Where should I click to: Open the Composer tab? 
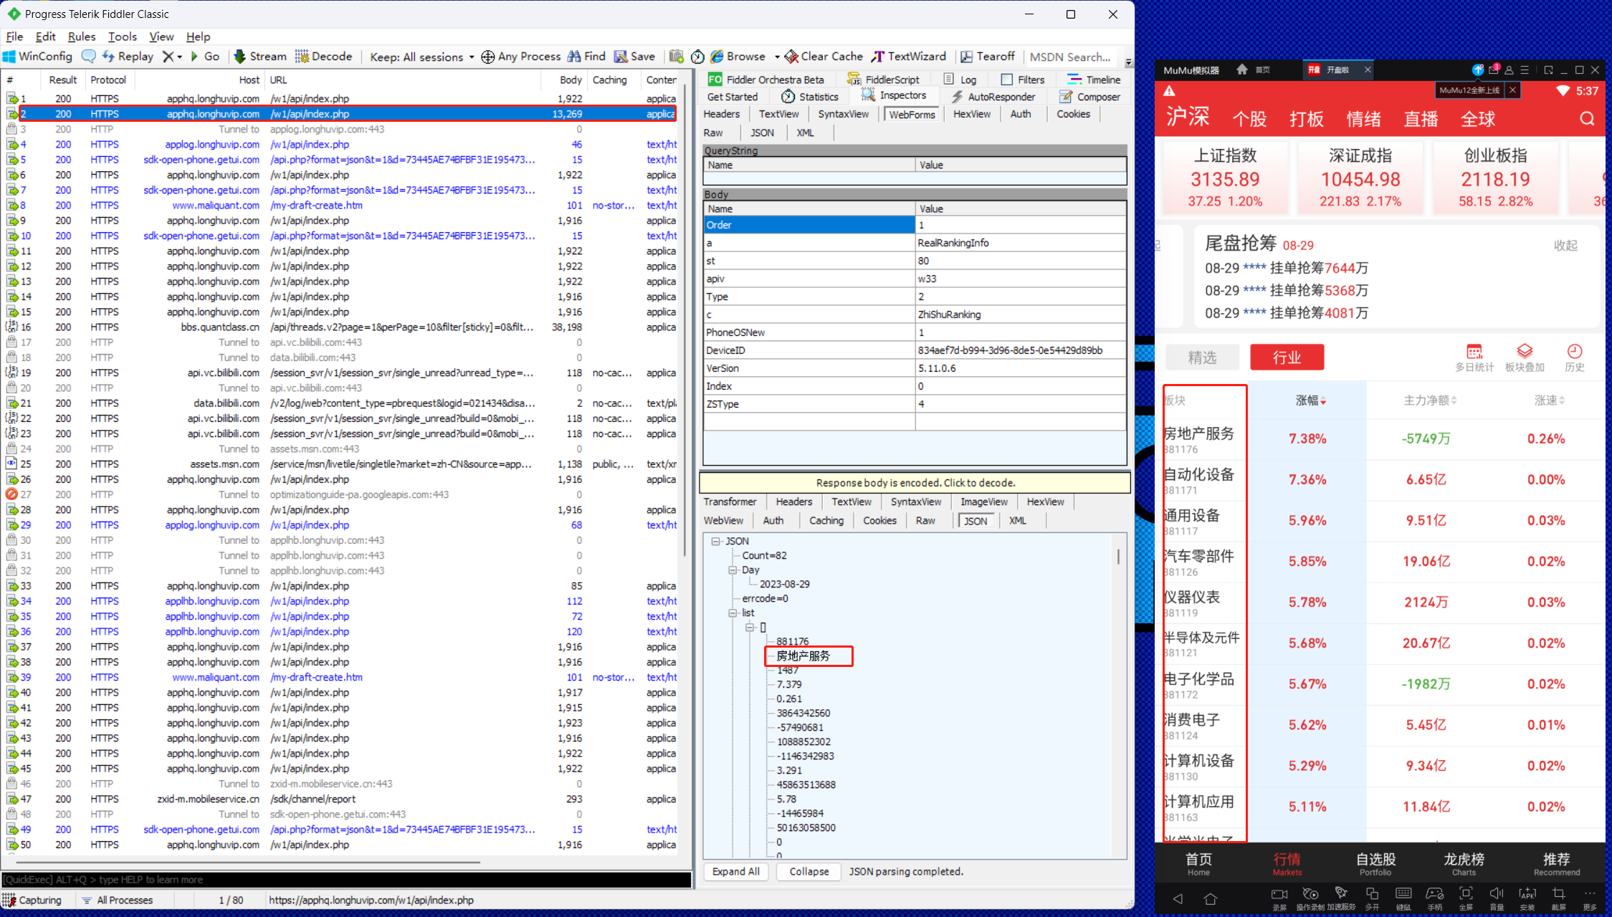(x=1089, y=97)
